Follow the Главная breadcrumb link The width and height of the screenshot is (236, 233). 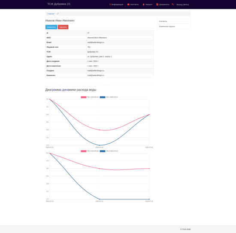click(51, 14)
